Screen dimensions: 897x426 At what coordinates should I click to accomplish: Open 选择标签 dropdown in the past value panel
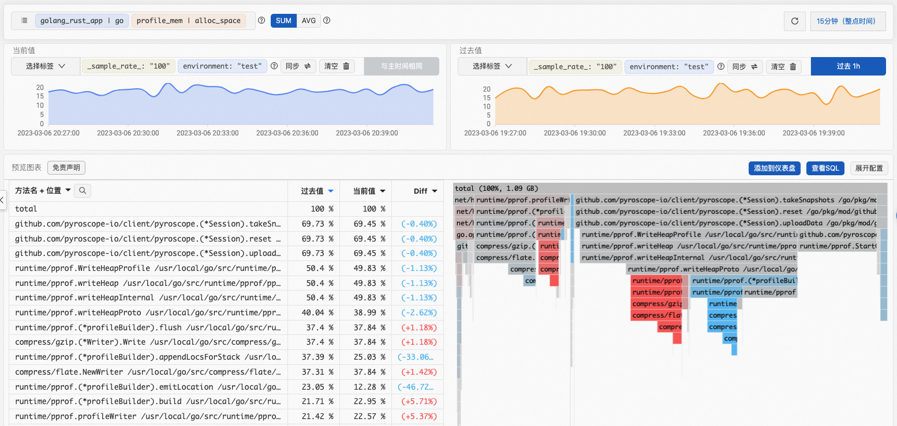pos(492,66)
